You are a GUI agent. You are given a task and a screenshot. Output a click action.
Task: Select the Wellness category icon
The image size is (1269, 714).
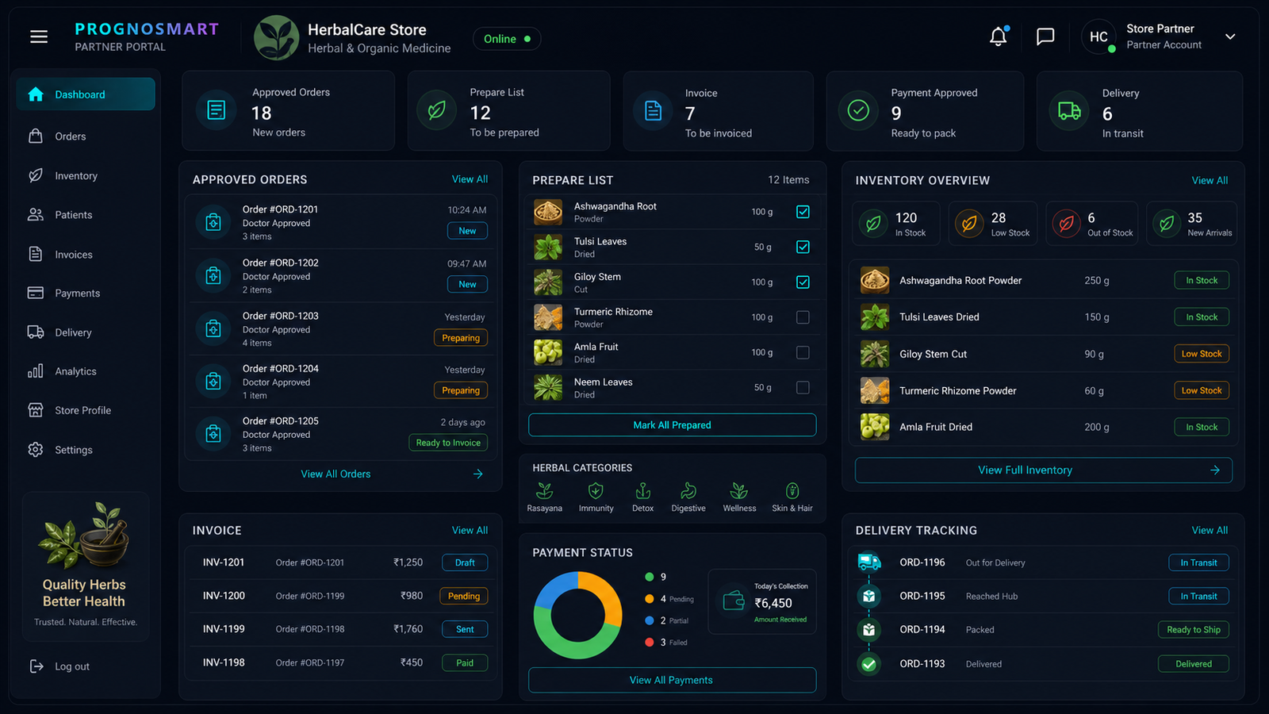coord(739,491)
